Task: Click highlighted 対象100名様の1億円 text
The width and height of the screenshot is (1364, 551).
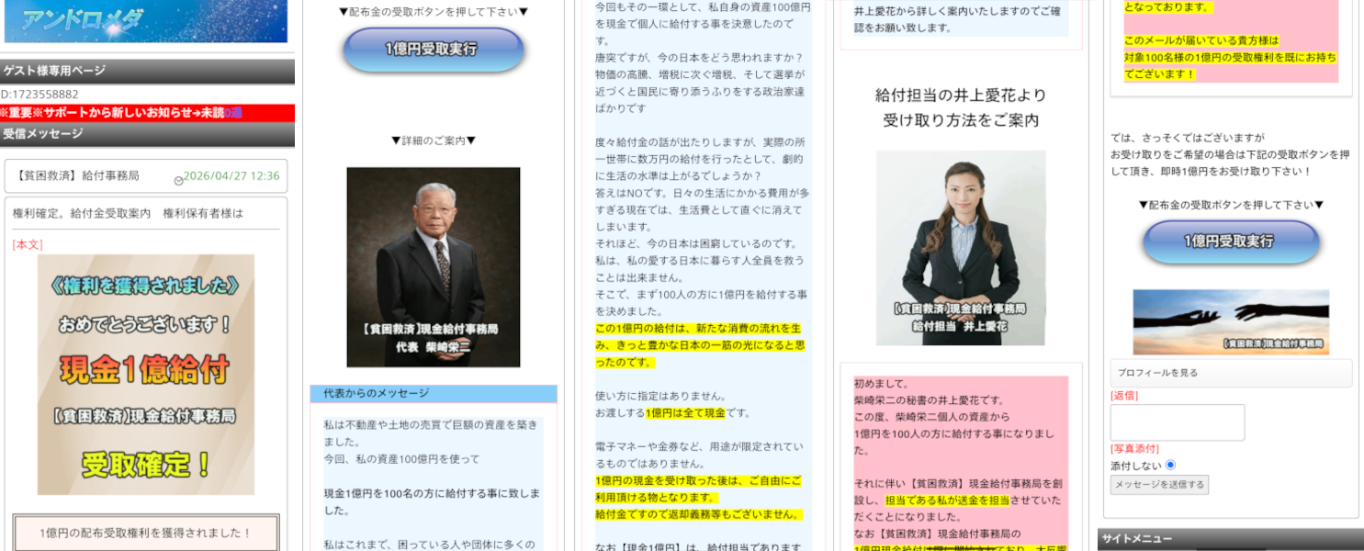Action: (x=1230, y=57)
